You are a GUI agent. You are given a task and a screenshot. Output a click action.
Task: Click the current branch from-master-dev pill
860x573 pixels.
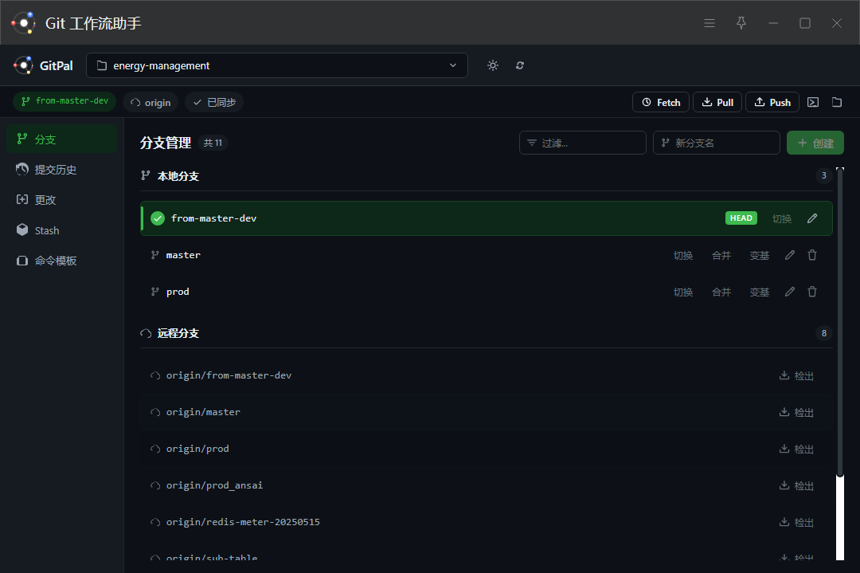point(64,101)
